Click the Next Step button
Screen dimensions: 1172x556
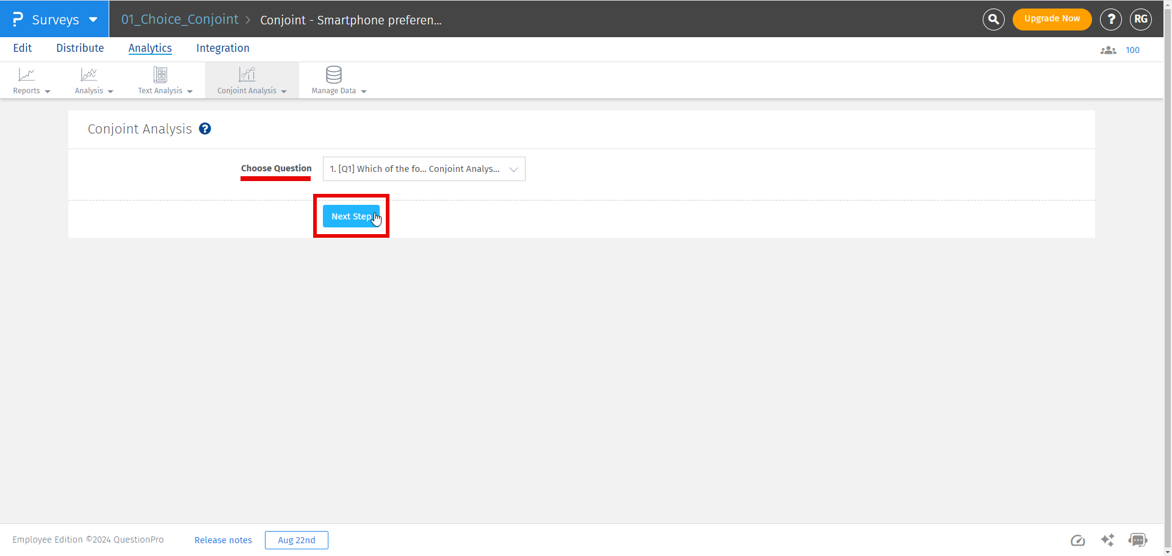[351, 216]
